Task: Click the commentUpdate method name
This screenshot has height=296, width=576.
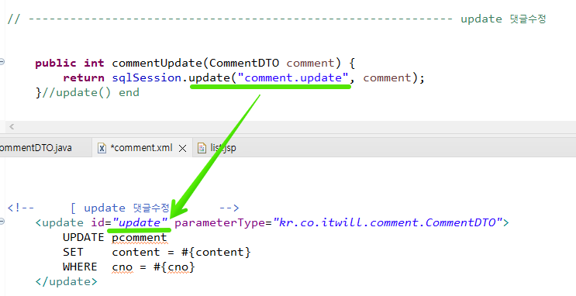Action: (157, 64)
